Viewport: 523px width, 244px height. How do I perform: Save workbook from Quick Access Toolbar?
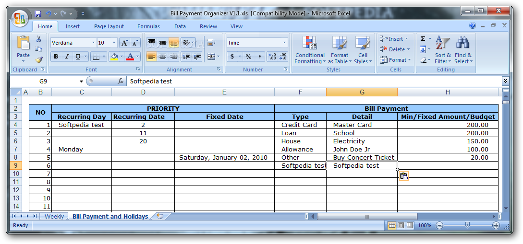pyautogui.click(x=37, y=13)
